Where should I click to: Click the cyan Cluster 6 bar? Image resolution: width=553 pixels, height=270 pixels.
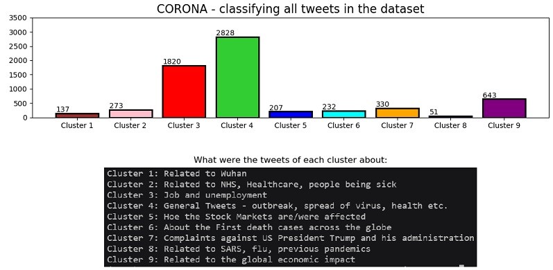[344, 114]
